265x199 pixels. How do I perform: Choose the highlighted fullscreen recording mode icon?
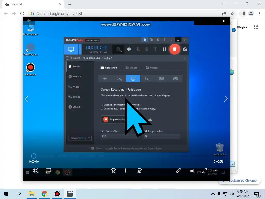click(x=133, y=79)
